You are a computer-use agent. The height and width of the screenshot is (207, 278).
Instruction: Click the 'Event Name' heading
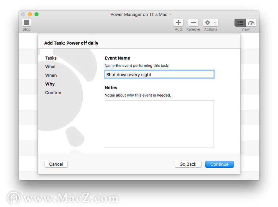[117, 58]
